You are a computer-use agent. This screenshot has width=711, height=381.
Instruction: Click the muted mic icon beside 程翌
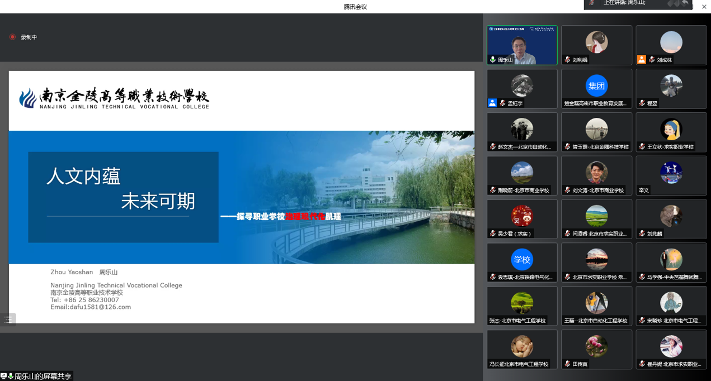click(x=642, y=103)
